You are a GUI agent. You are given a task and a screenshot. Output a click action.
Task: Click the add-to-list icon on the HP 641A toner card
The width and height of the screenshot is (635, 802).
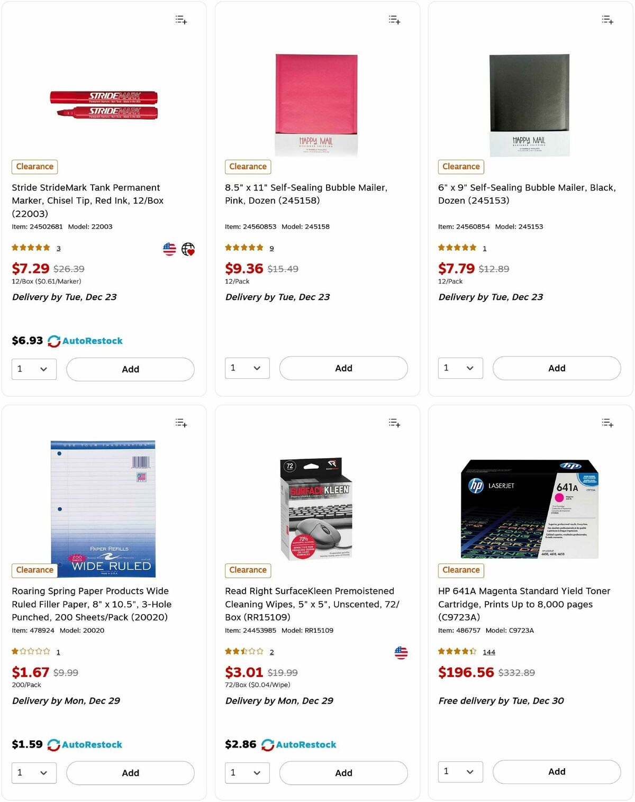coord(607,423)
